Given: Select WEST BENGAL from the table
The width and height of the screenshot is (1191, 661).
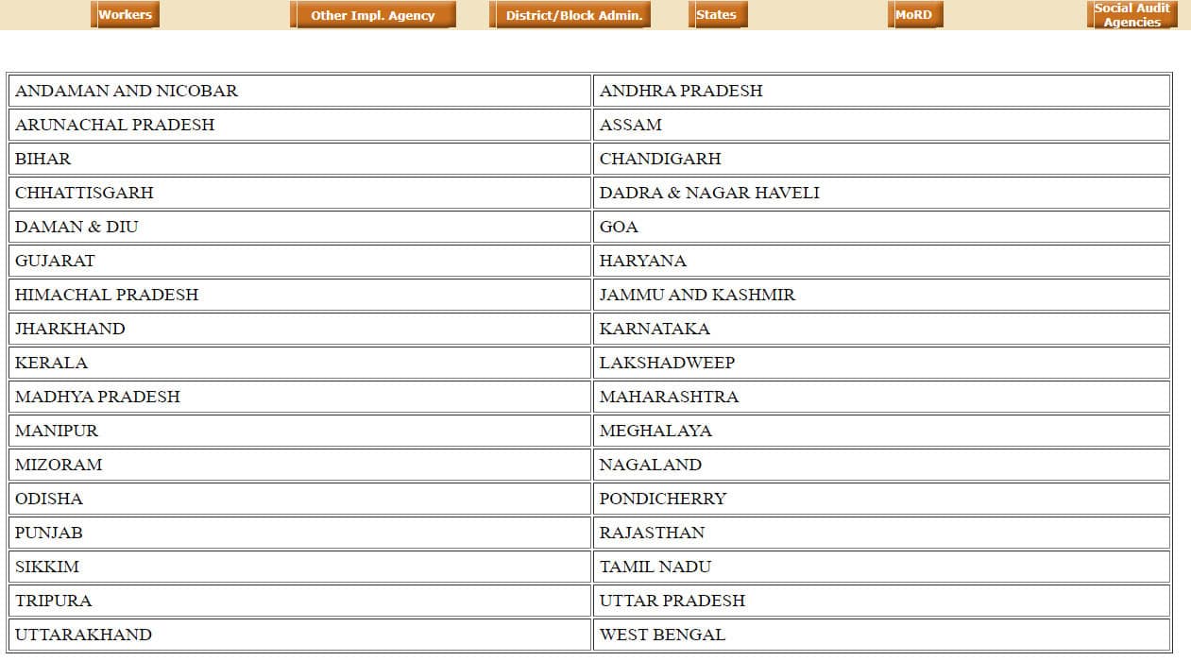Looking at the screenshot, I should 660,635.
